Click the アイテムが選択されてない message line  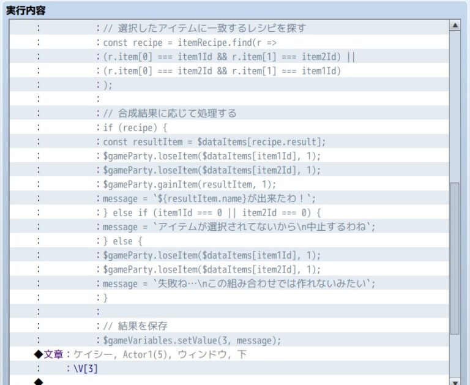[x=239, y=226]
